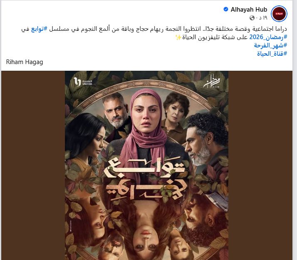Open the #رمضان_2026 hashtag
The image size is (297, 260).
268,37
